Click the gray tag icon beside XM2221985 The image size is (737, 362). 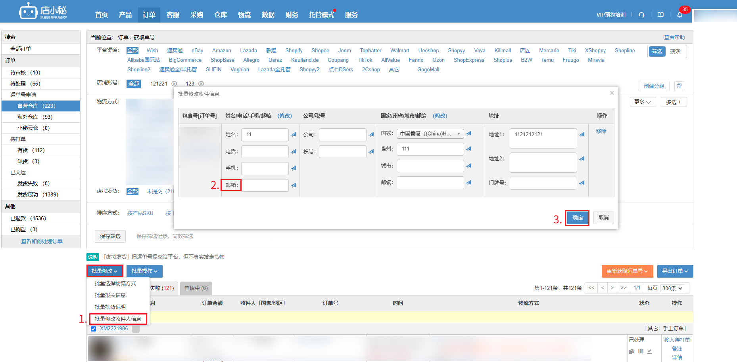[136, 329]
